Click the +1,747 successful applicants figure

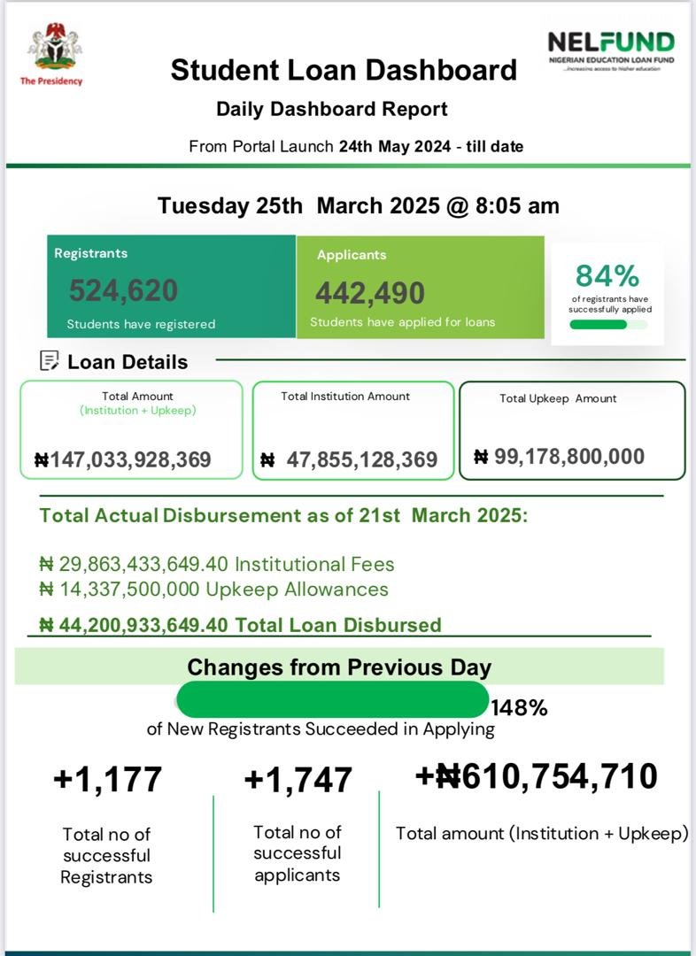coord(298,780)
